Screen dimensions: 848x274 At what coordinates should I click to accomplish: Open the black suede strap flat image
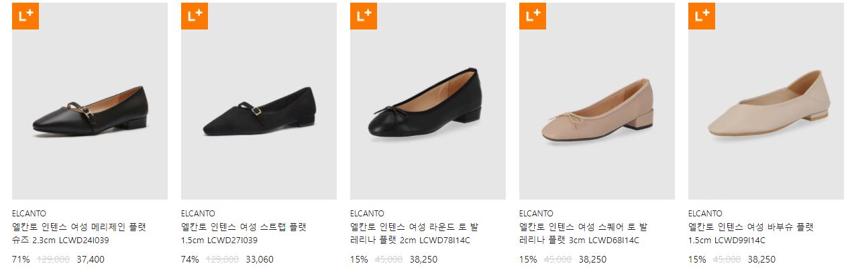tap(259, 101)
